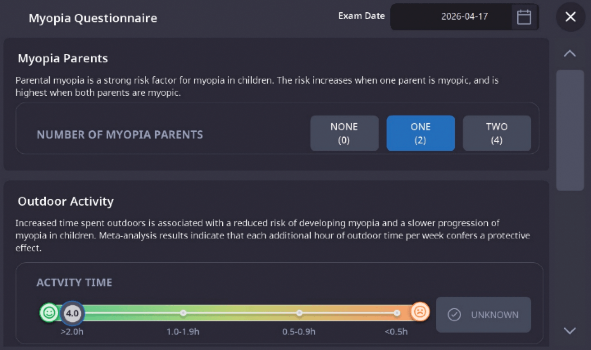Click the Outdoor Activity section heading
The width and height of the screenshot is (591, 350).
[66, 201]
